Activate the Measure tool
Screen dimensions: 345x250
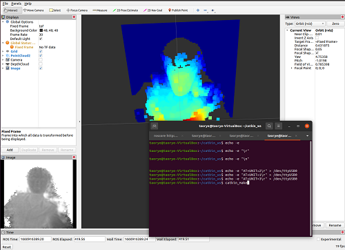coord(100,10)
